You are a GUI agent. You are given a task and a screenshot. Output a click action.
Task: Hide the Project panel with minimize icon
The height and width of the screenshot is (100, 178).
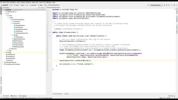coord(45,8)
